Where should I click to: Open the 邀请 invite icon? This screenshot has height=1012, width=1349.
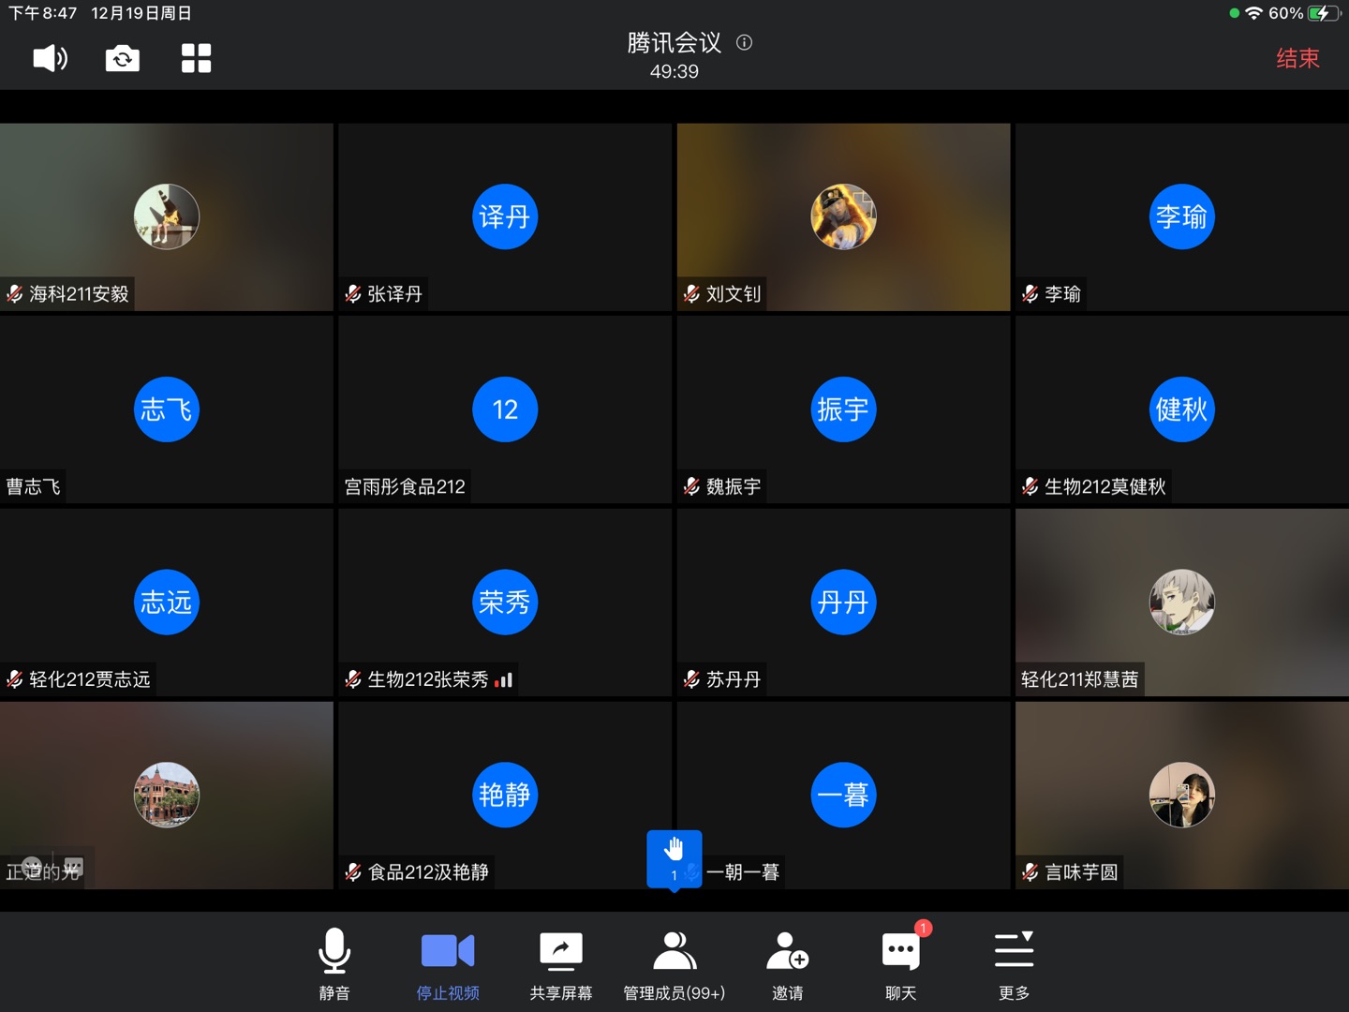(787, 963)
